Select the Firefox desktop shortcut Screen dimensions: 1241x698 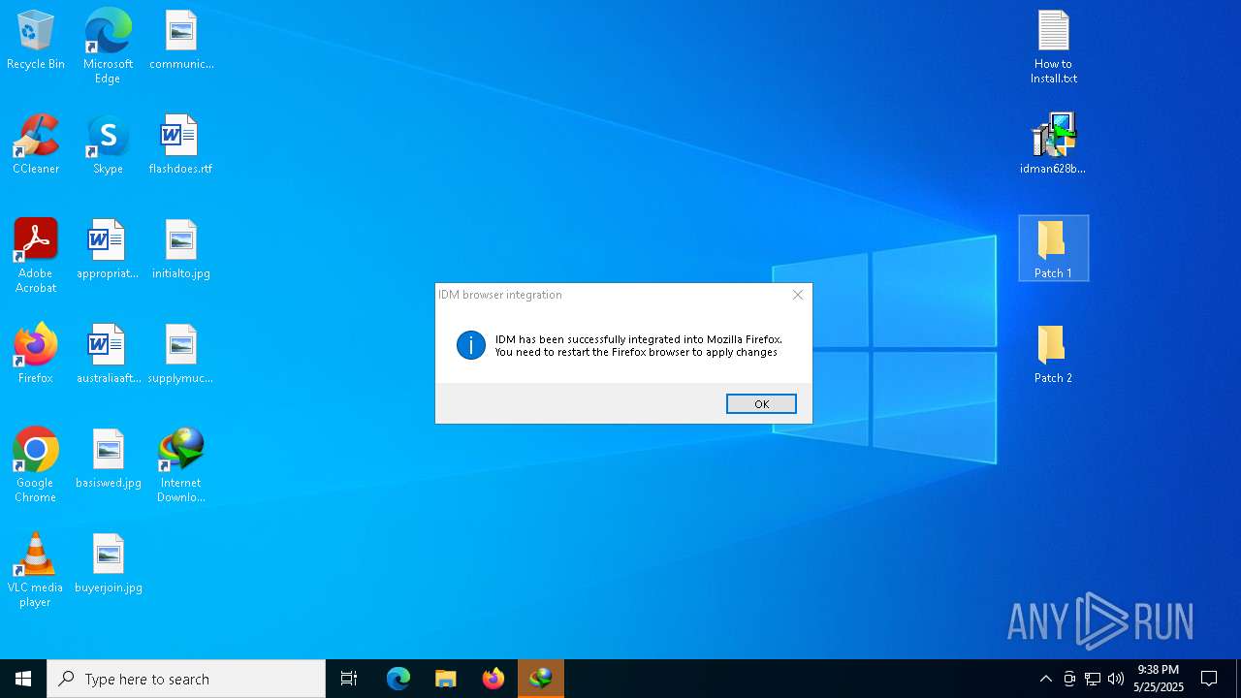(x=36, y=355)
